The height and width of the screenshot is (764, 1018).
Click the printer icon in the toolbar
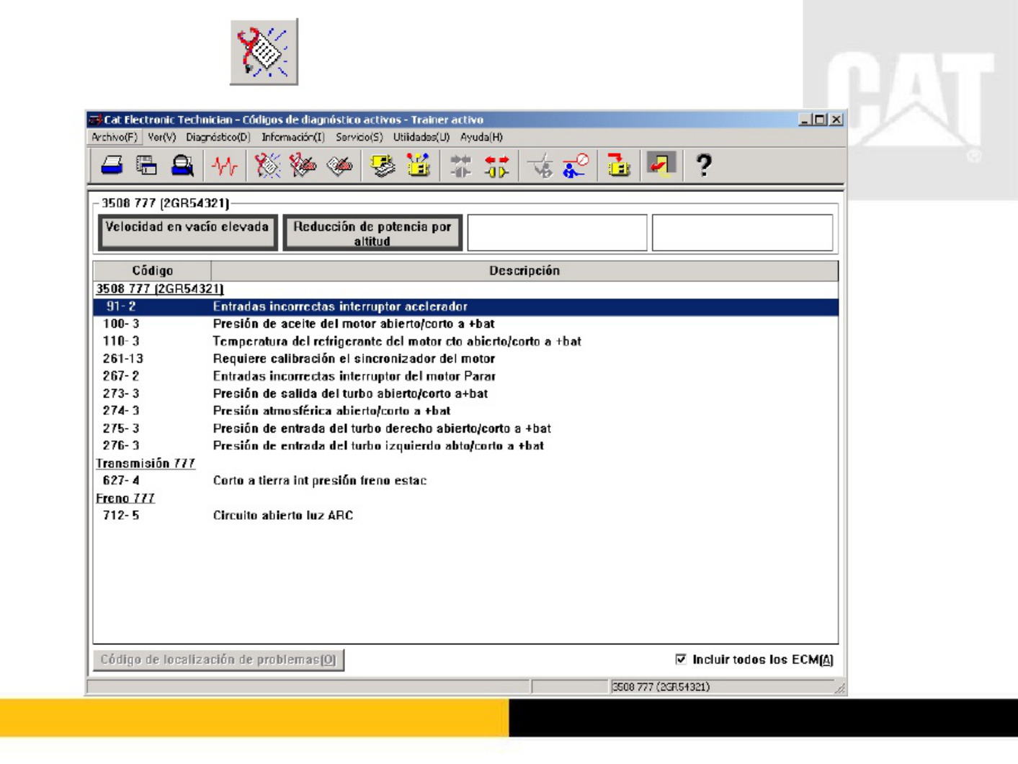pos(112,166)
